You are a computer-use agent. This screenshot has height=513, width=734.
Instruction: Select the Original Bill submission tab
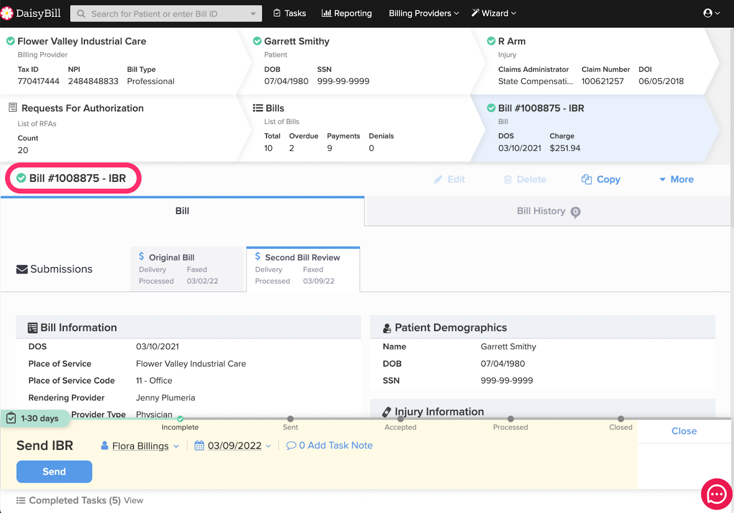(187, 269)
